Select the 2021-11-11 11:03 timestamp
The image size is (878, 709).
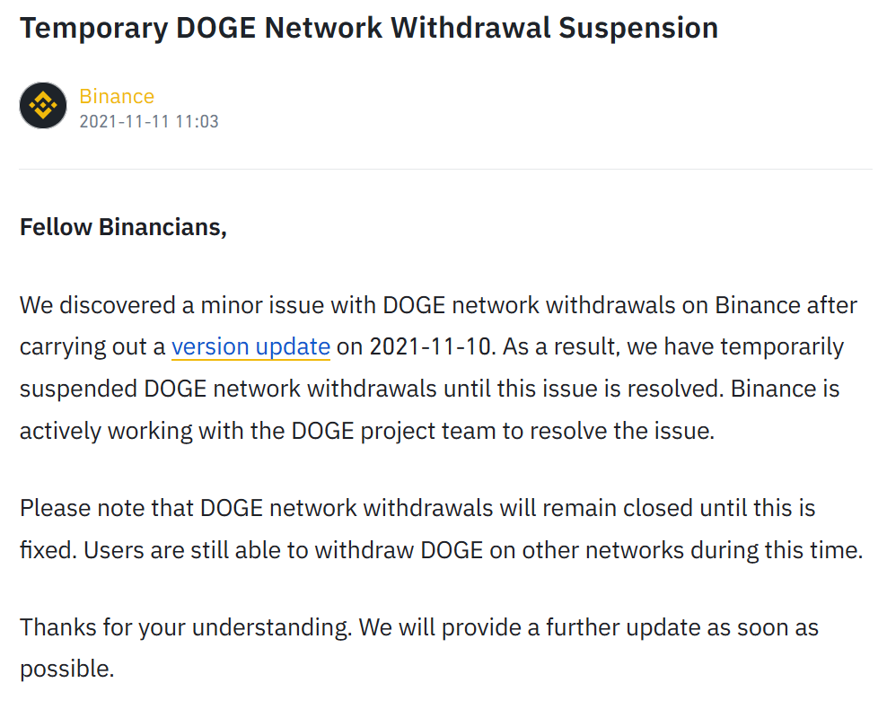click(149, 121)
